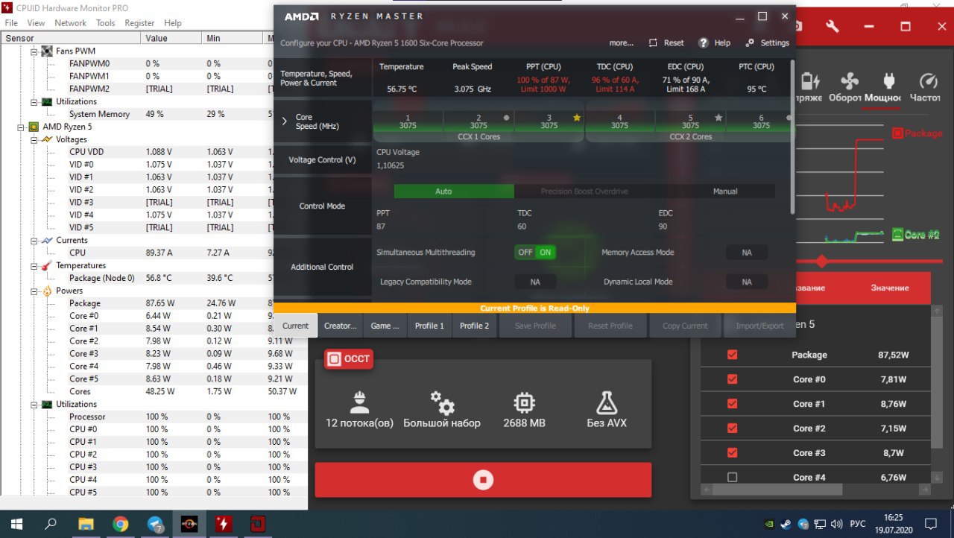Turn Simultaneous Multithreading OFF
The width and height of the screenshot is (954, 538).
525,252
